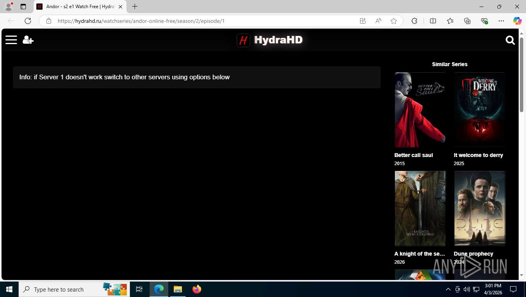
Task: Open the notification center icon
Action: [x=513, y=289]
